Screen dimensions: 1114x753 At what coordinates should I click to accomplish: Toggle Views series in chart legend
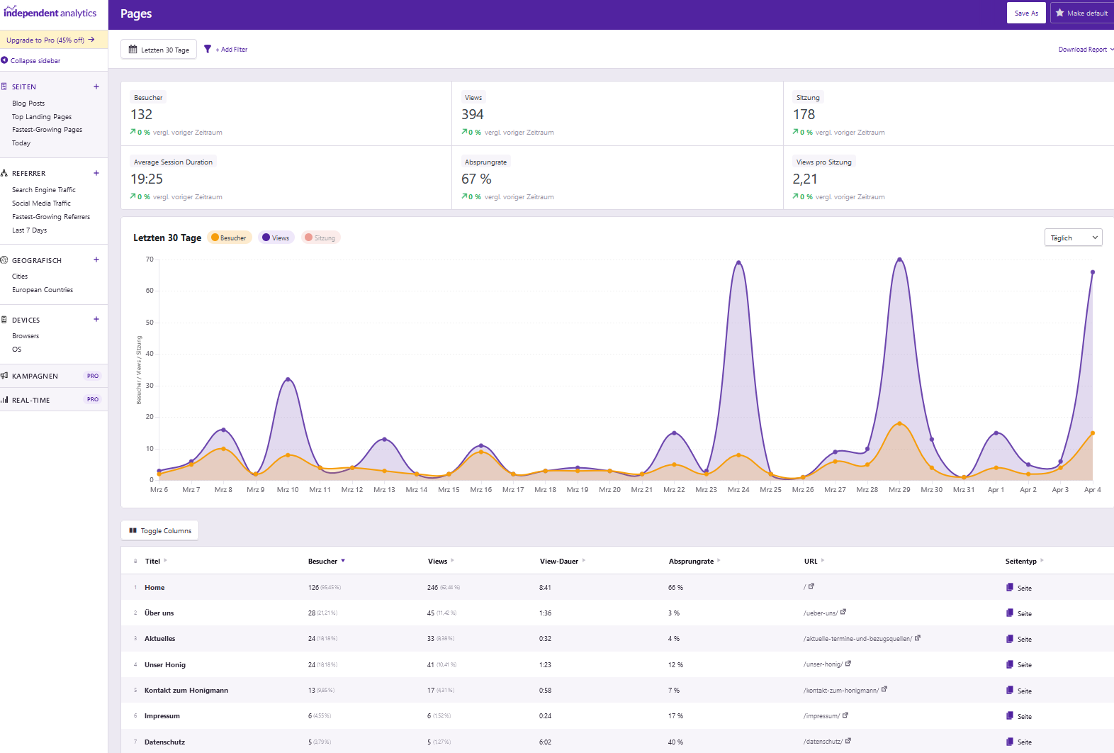coord(276,238)
